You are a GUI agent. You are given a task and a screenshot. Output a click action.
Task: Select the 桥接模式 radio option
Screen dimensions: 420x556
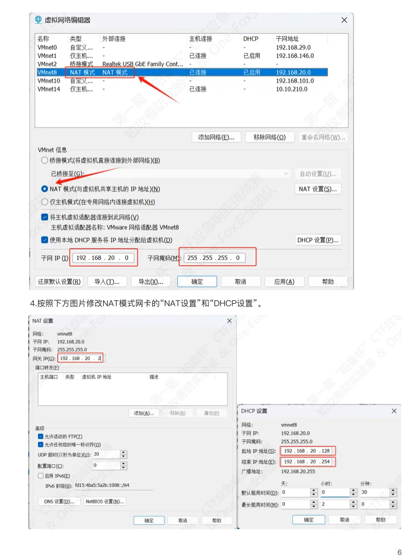[45, 161]
